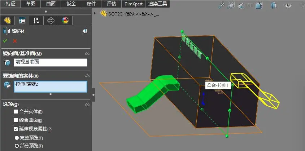Click the zoom to fit magnifier icon
The width and height of the screenshot is (305, 151).
222,5
